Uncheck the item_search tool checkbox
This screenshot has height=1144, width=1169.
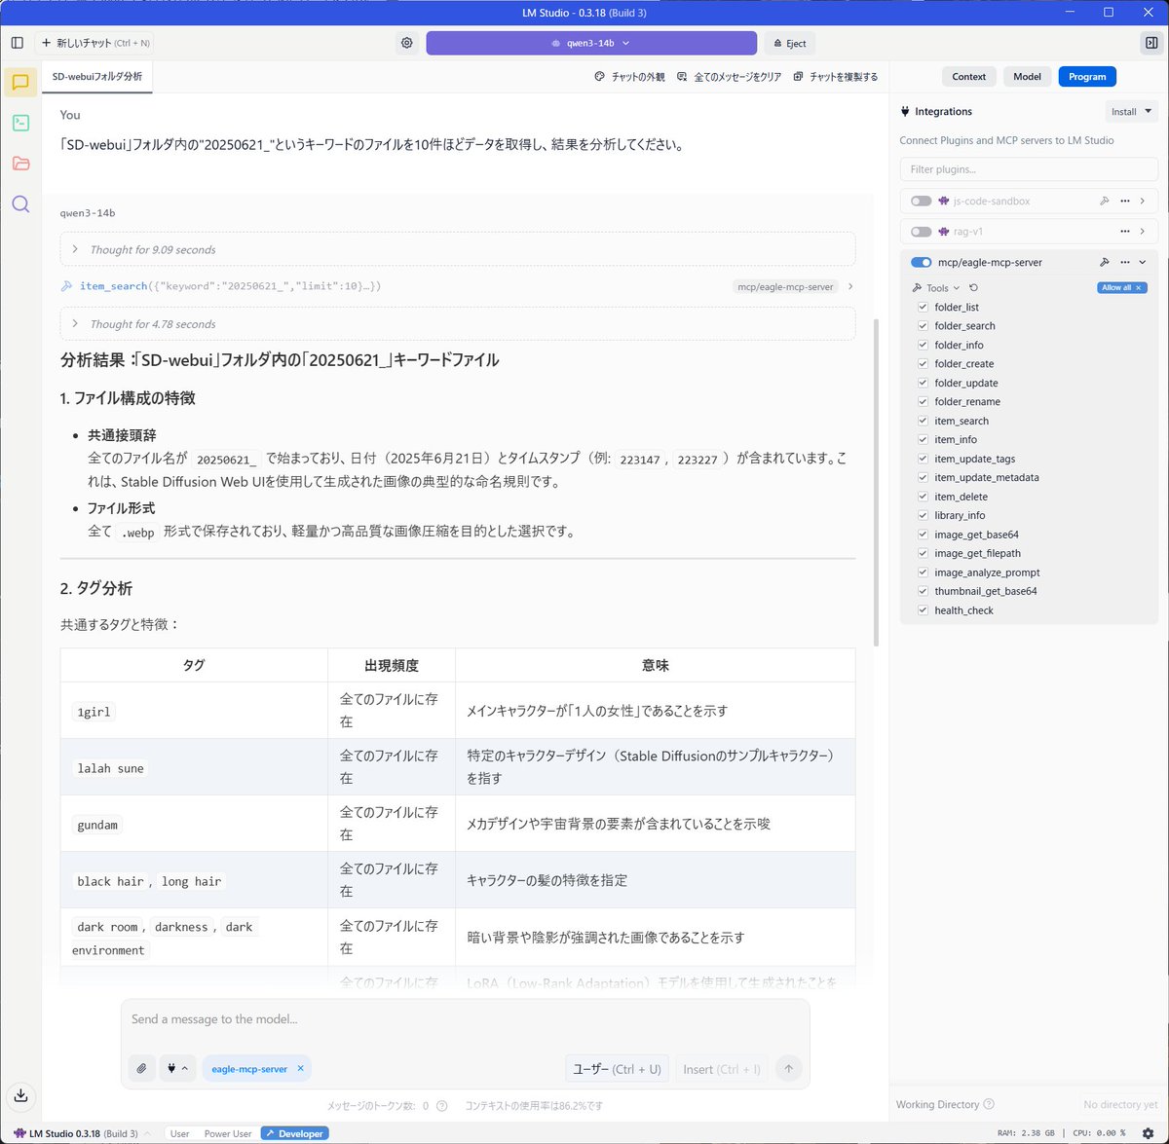coord(923,421)
